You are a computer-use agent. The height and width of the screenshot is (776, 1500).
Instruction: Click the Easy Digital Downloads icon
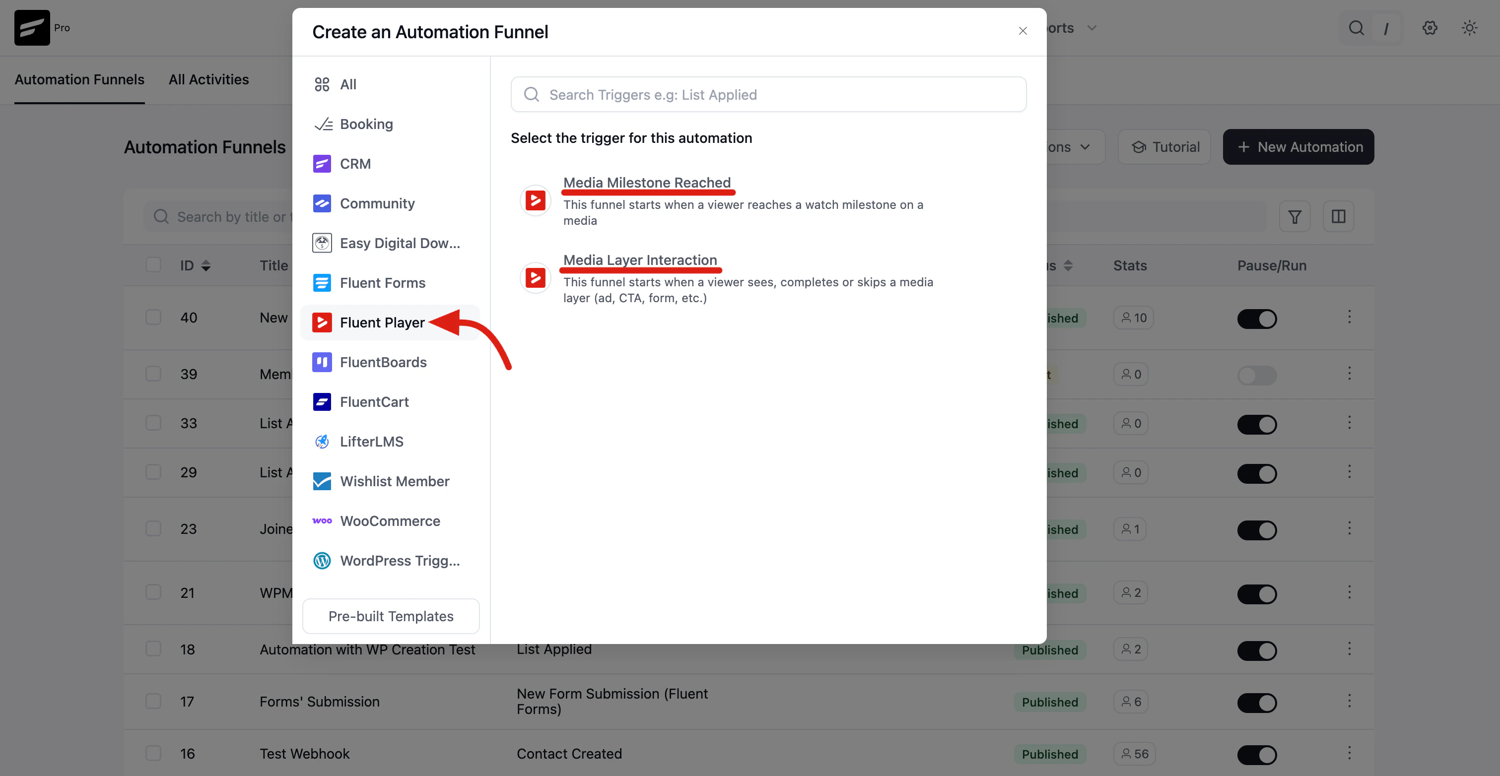pyautogui.click(x=322, y=243)
